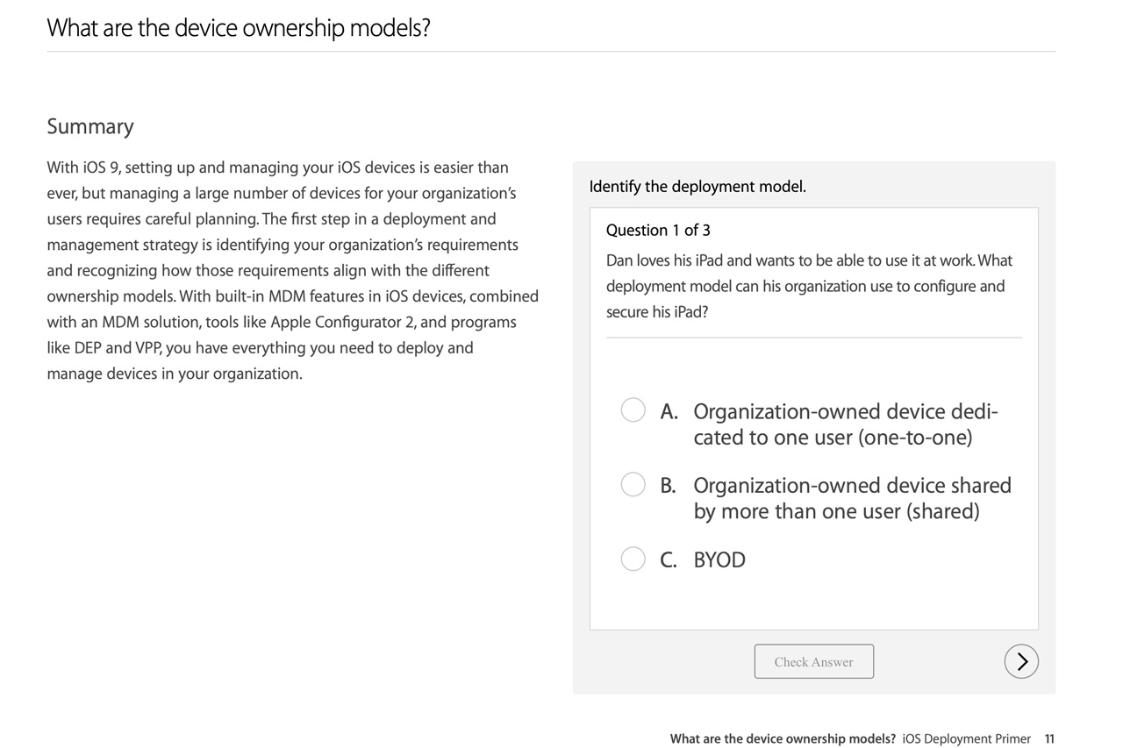Choose option B radio button
The image size is (1123, 748).
tap(633, 484)
